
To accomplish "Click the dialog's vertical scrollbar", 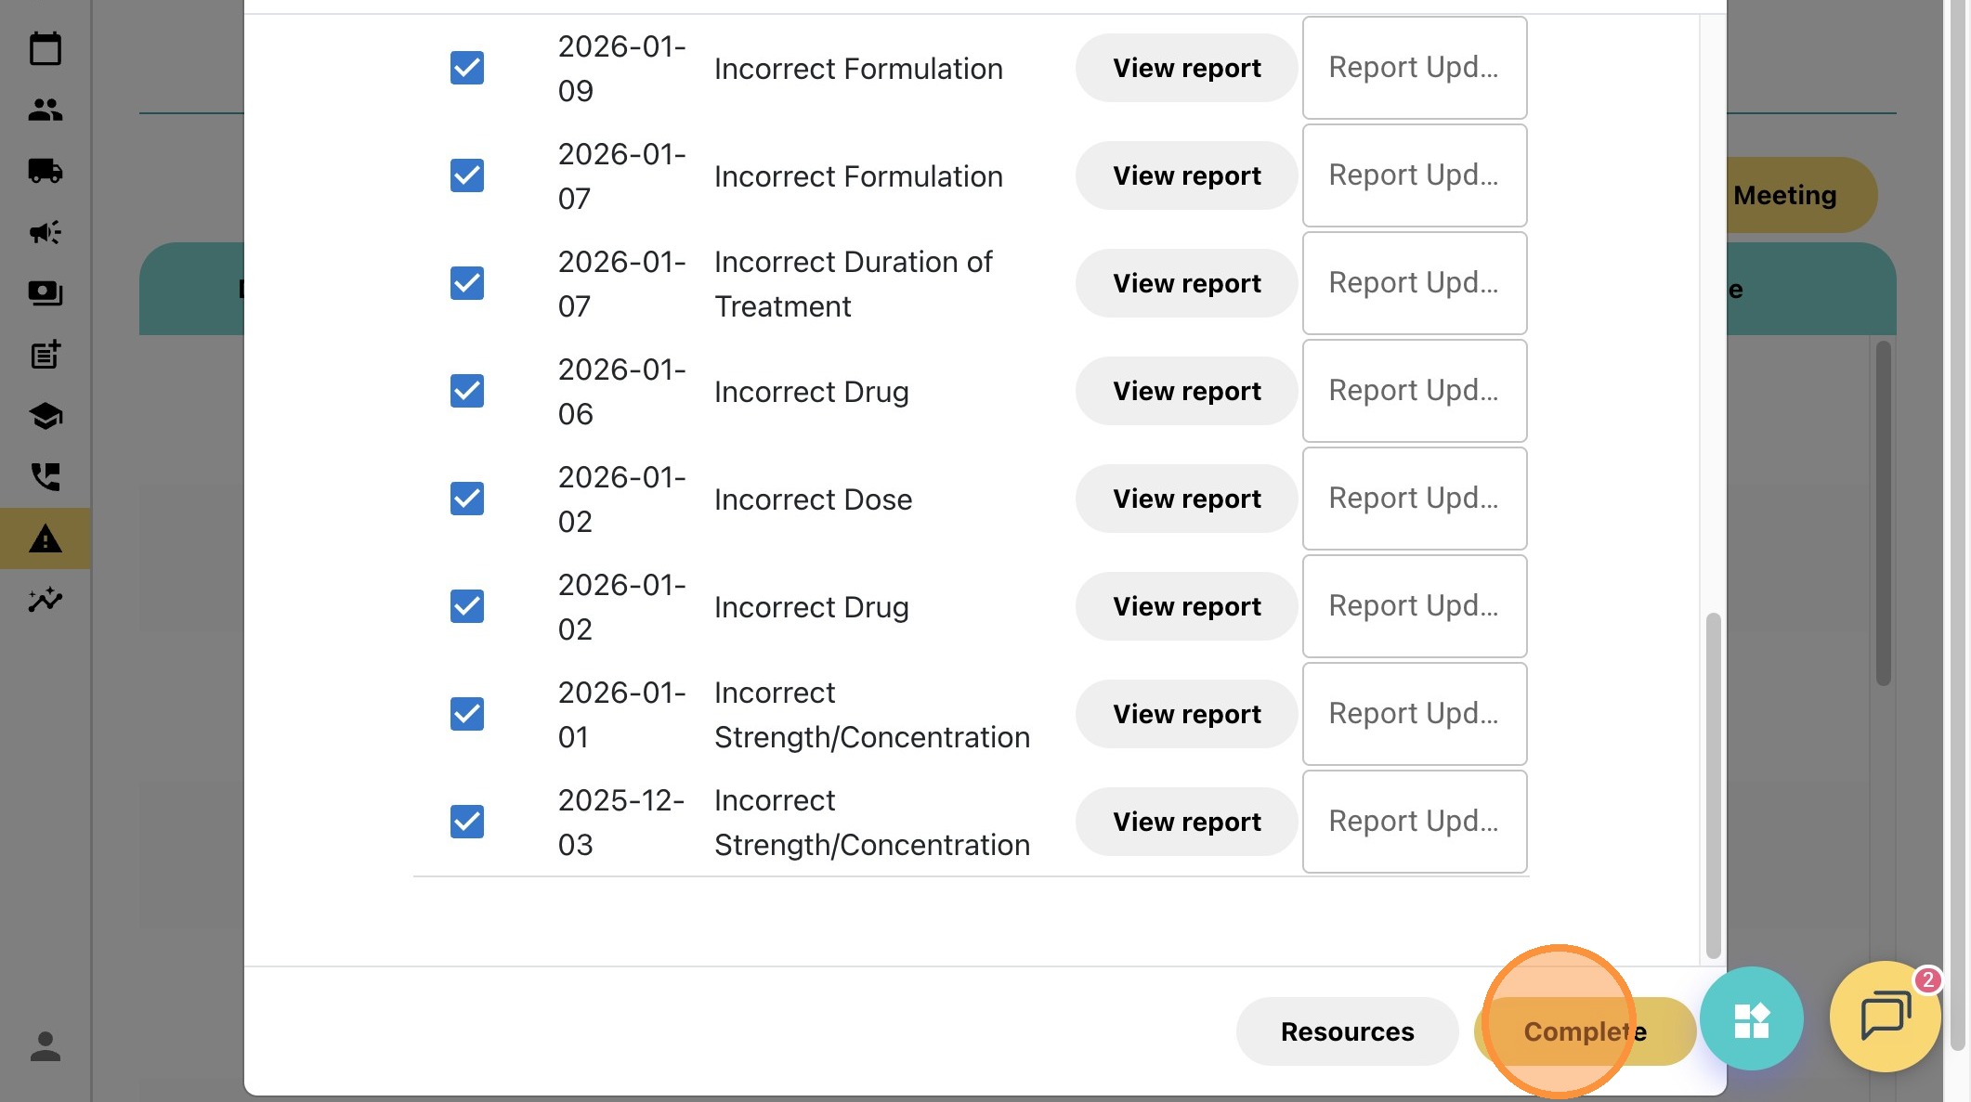I will [1713, 784].
